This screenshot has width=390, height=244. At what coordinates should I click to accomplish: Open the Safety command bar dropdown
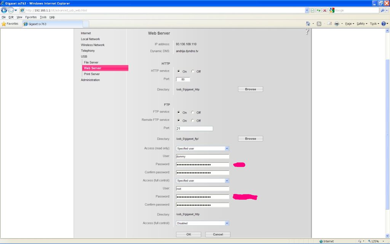(x=362, y=24)
